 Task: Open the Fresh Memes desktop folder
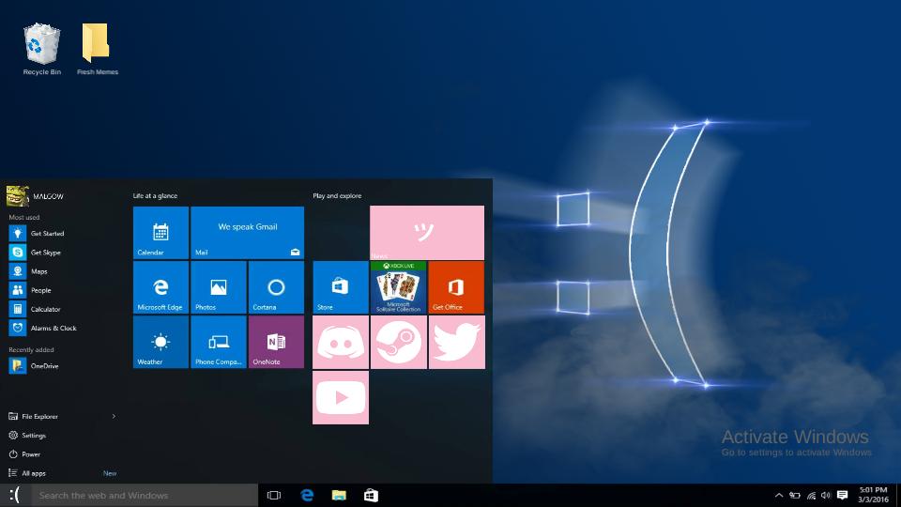click(x=97, y=49)
